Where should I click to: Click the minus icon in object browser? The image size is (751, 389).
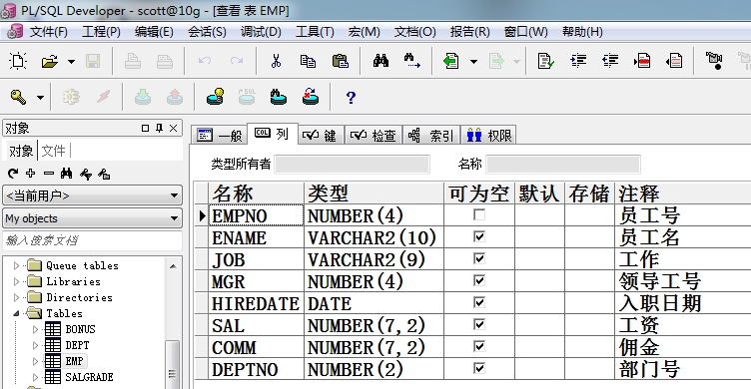click(x=48, y=173)
